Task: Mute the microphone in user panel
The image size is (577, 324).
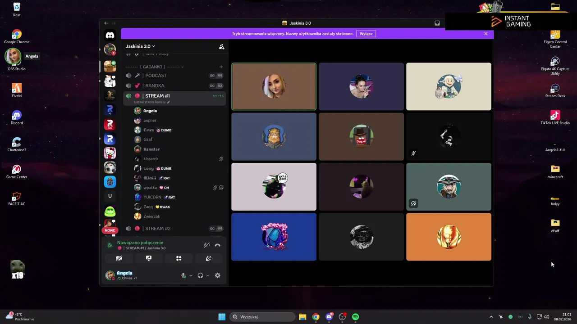Action: [183, 275]
